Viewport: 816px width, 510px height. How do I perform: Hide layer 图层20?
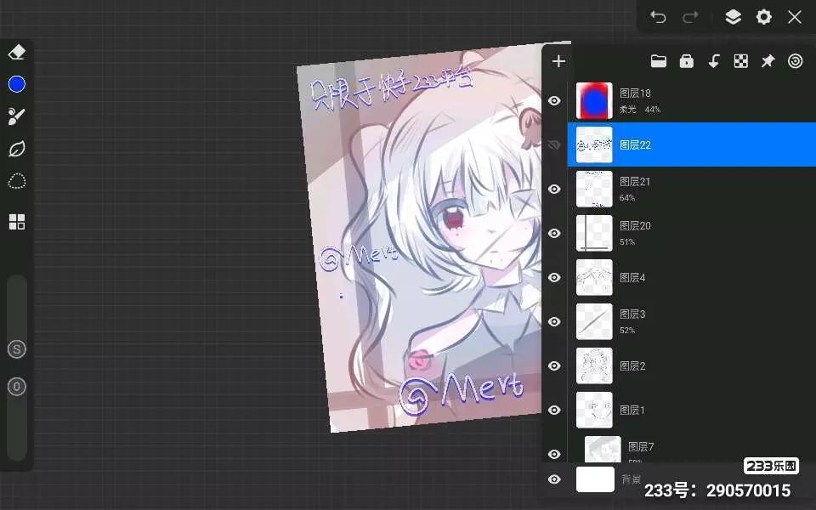(x=554, y=233)
